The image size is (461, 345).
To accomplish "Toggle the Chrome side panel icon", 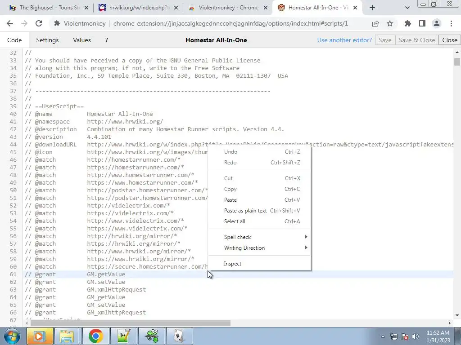I will pyautogui.click(x=422, y=23).
